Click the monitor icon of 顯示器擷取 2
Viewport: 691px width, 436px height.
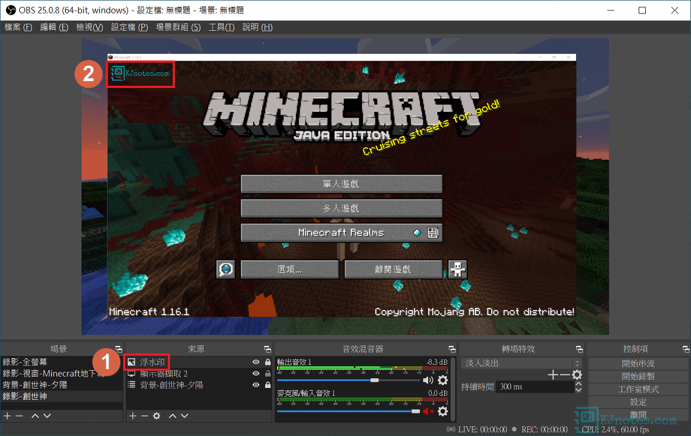pyautogui.click(x=131, y=374)
